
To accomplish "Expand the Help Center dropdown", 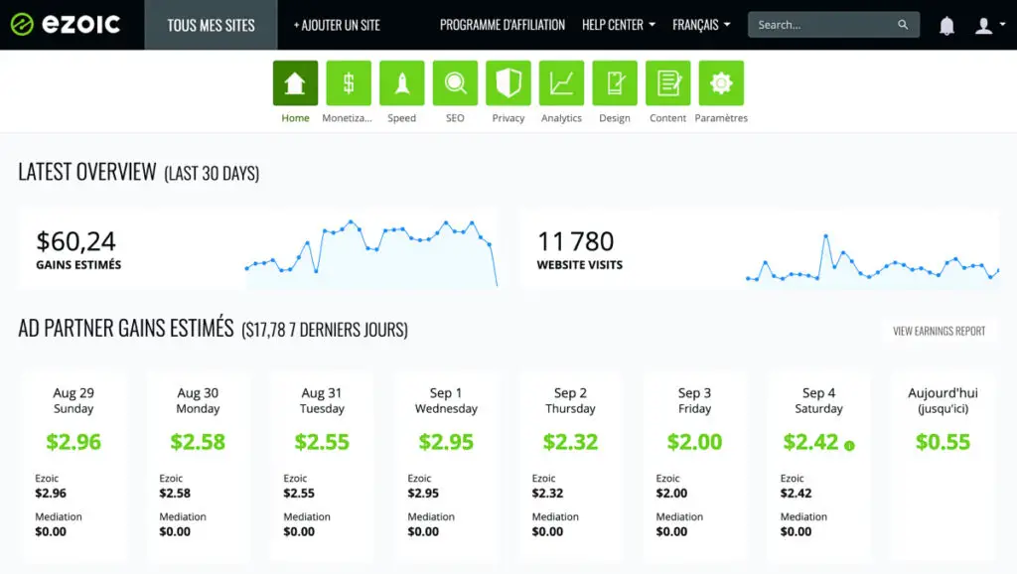I will [x=618, y=25].
